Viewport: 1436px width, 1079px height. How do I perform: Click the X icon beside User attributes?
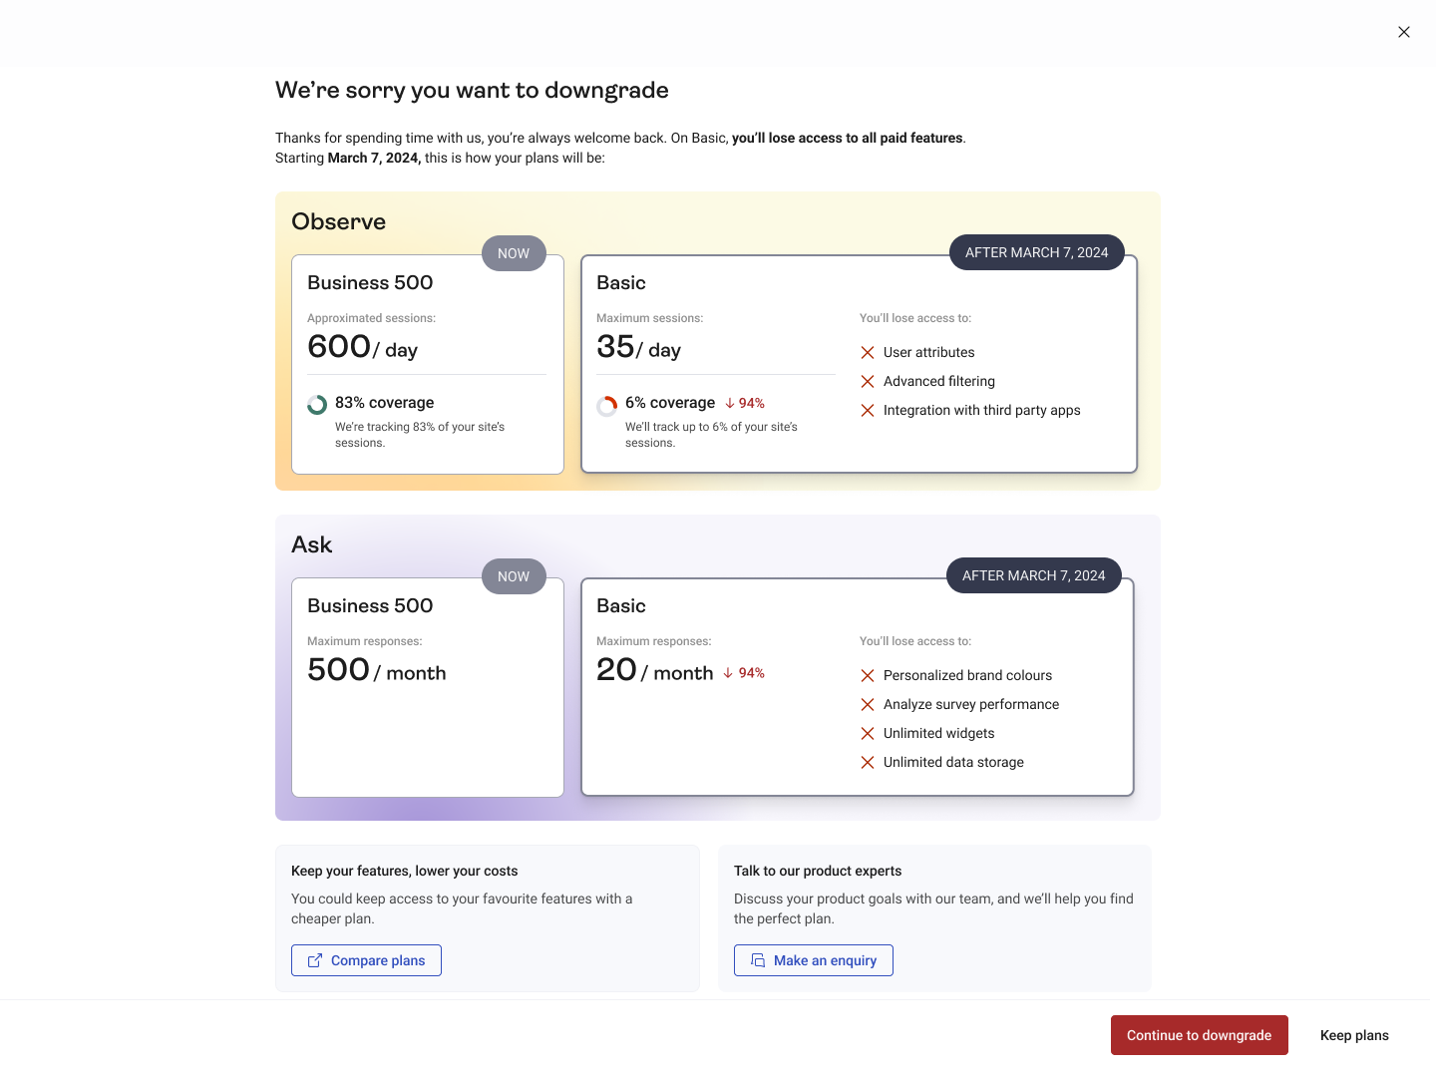click(868, 353)
